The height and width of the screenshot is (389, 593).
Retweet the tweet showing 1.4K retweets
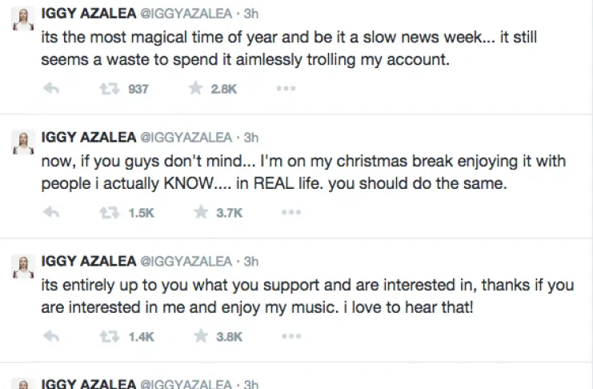(106, 337)
